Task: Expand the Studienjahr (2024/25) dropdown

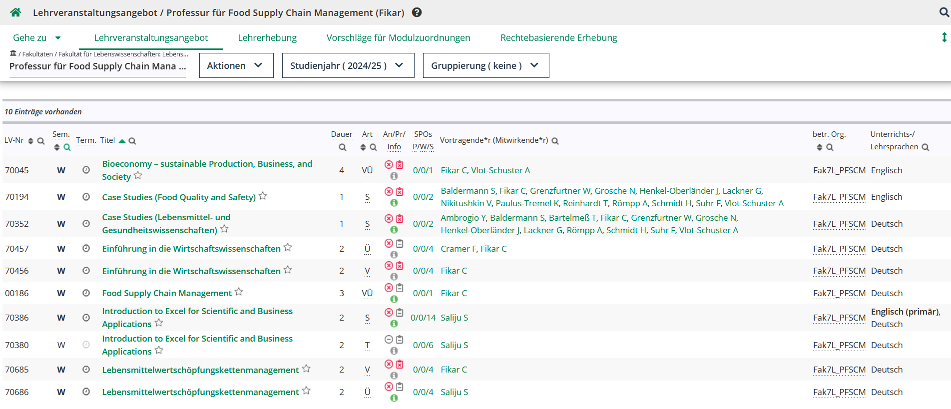Action: coord(348,65)
